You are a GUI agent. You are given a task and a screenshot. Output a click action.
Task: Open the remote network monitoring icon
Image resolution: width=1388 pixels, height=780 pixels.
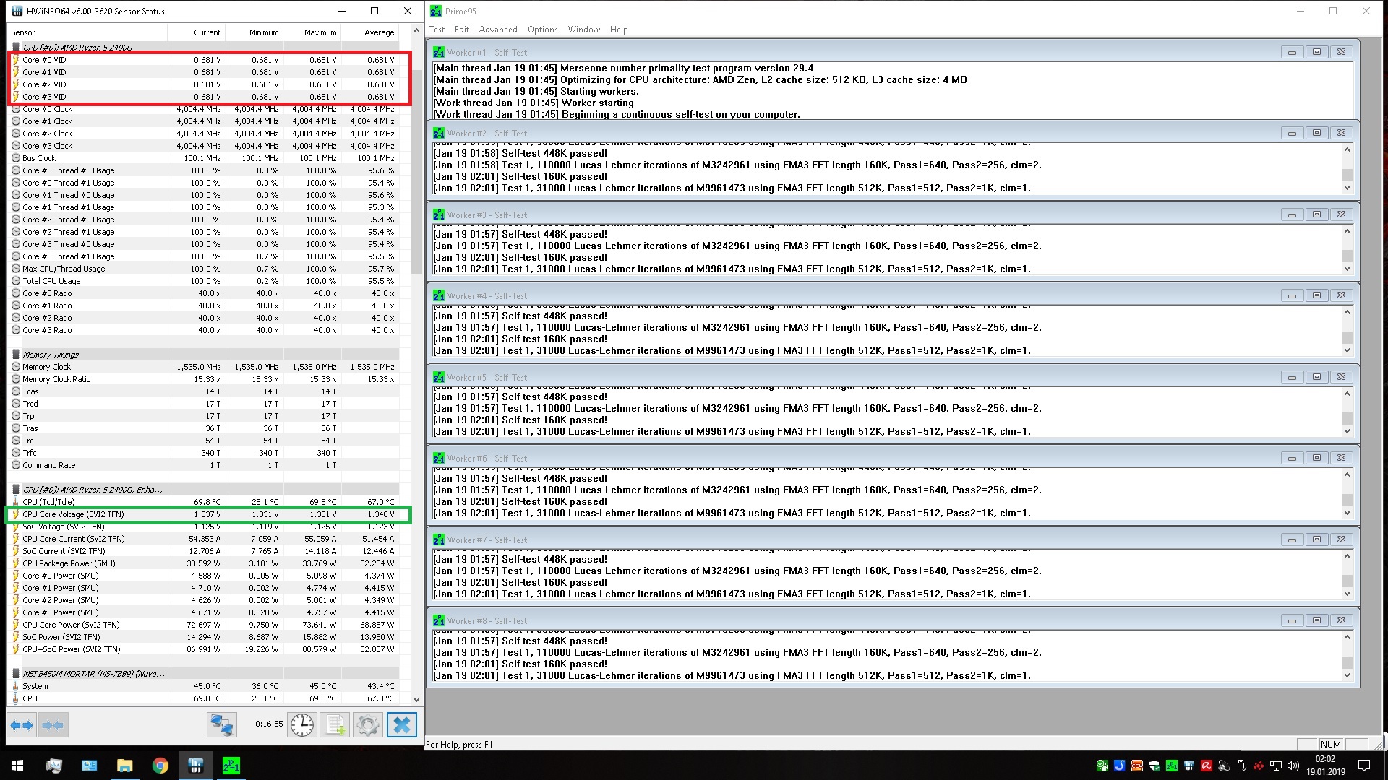[221, 724]
